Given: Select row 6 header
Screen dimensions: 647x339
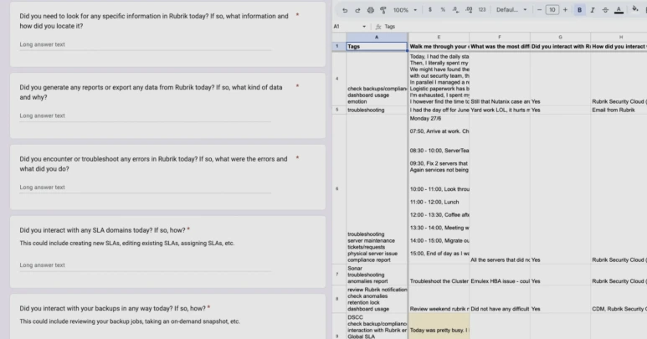Looking at the screenshot, I should coord(337,189).
